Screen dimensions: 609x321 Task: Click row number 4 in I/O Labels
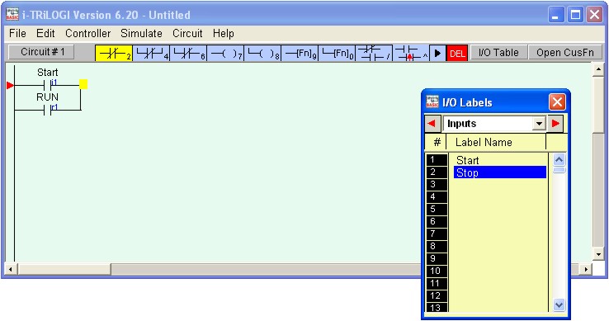click(x=437, y=197)
